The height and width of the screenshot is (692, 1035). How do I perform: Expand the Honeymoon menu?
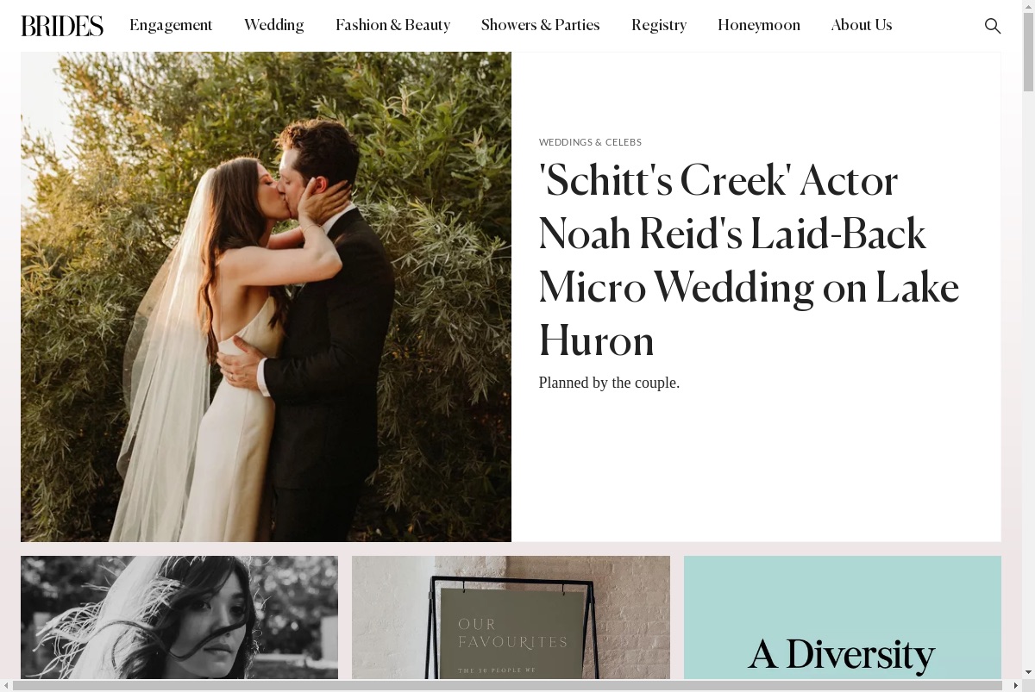(759, 26)
